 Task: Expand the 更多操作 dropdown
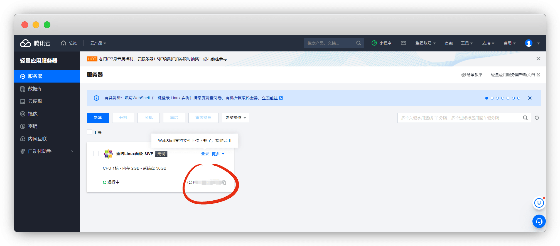pyautogui.click(x=235, y=118)
